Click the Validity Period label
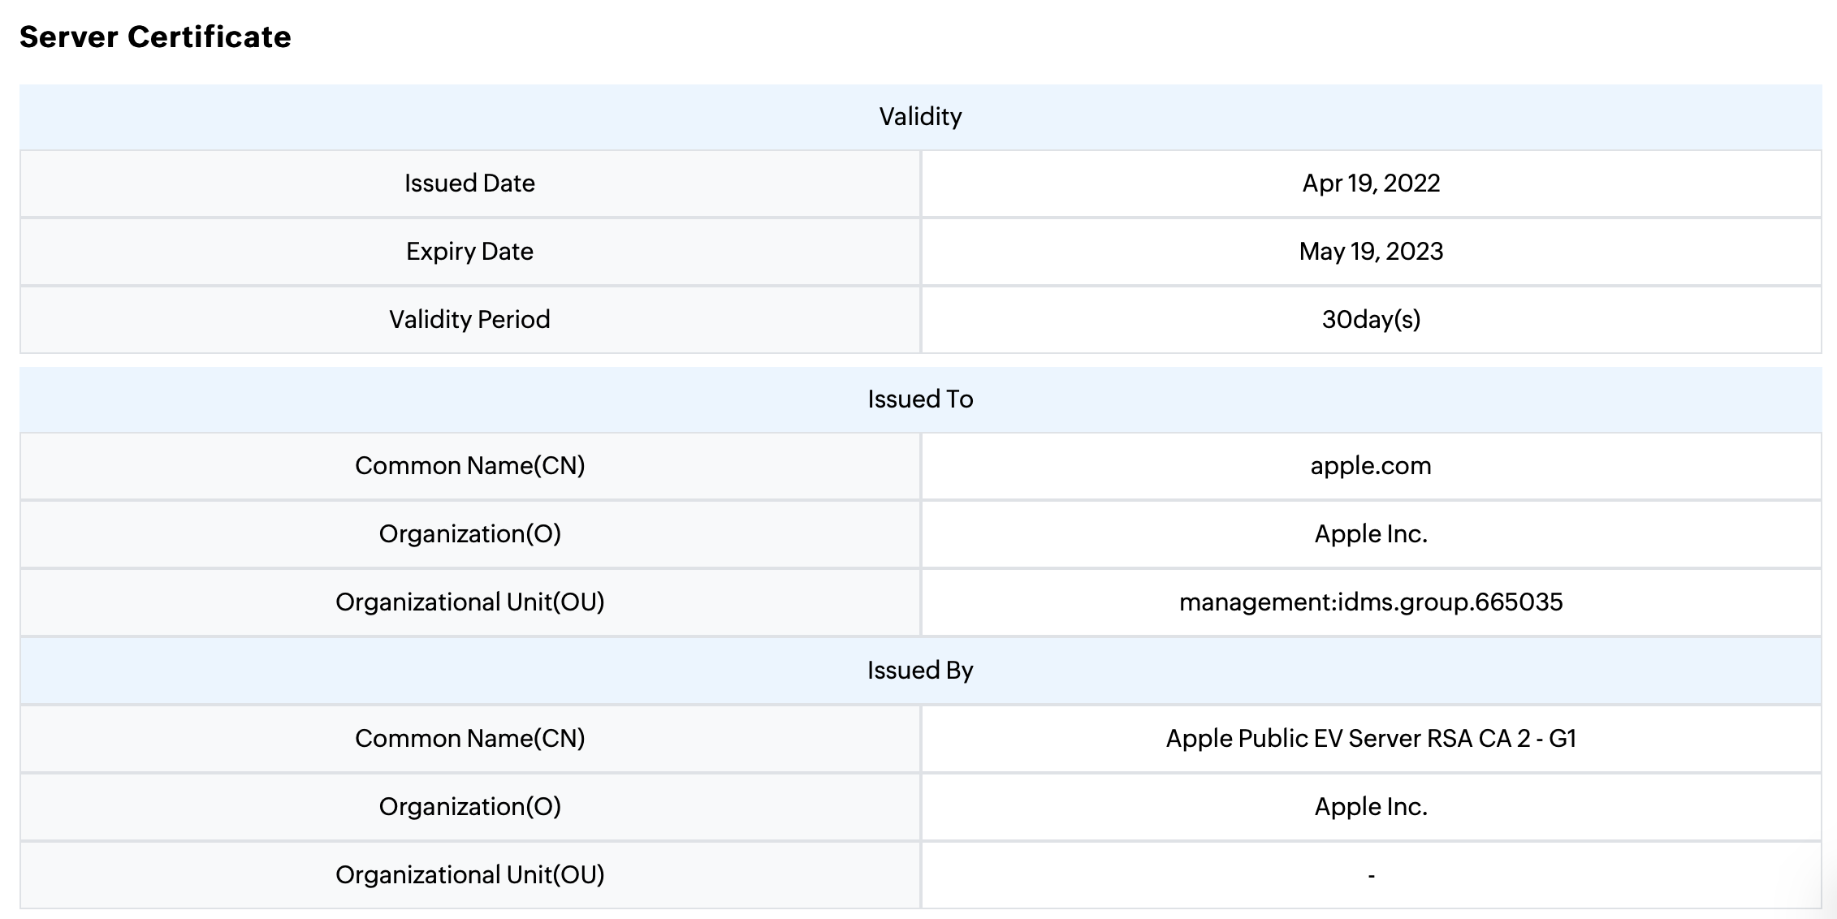Image resolution: width=1837 pixels, height=919 pixels. point(469,320)
